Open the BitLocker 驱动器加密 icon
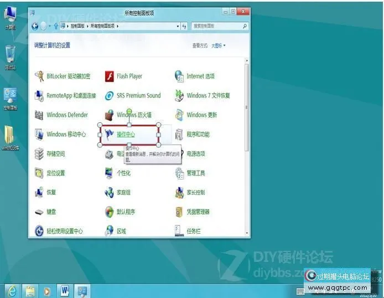The height and width of the screenshot is (298, 384). coord(39,76)
